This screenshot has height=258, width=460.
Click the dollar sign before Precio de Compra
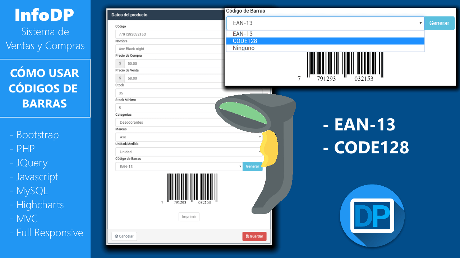(x=120, y=63)
